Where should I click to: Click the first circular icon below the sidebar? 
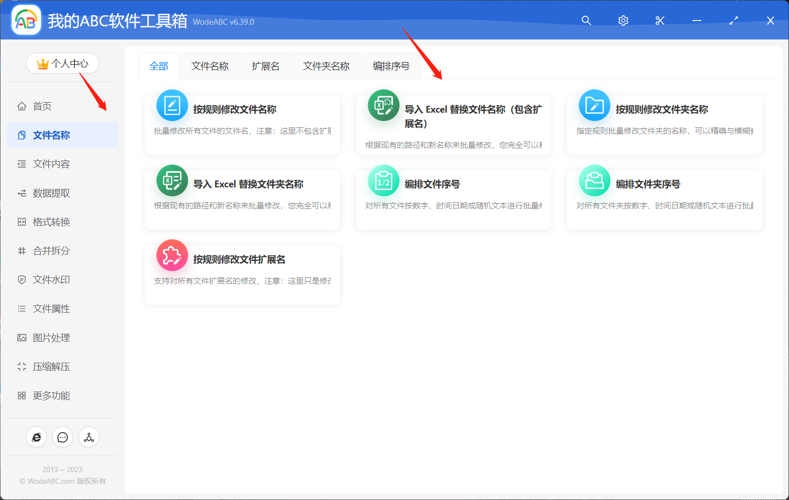point(36,437)
